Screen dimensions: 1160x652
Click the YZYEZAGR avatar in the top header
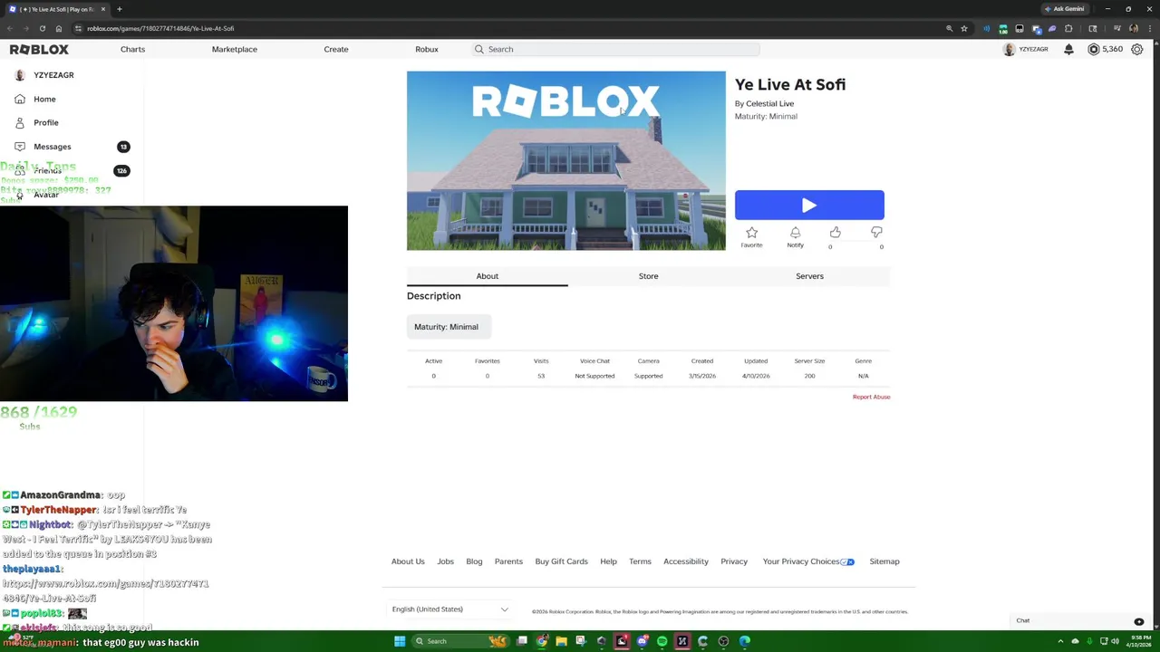[x=1009, y=49]
